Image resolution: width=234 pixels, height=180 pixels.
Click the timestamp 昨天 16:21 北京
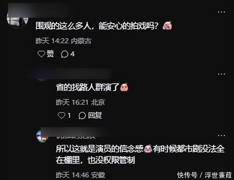click(80, 103)
